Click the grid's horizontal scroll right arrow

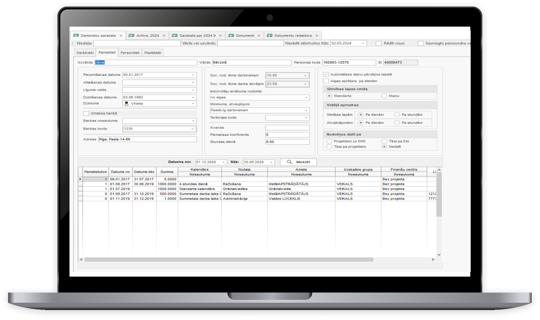(x=433, y=260)
